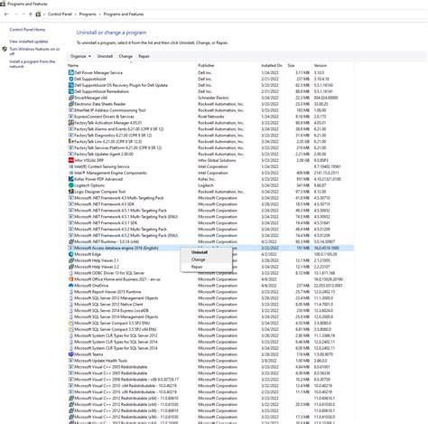Viewport: 428px width, 424px height.
Task: Select the Dell SupportAssist icon
Action: (x=71, y=79)
